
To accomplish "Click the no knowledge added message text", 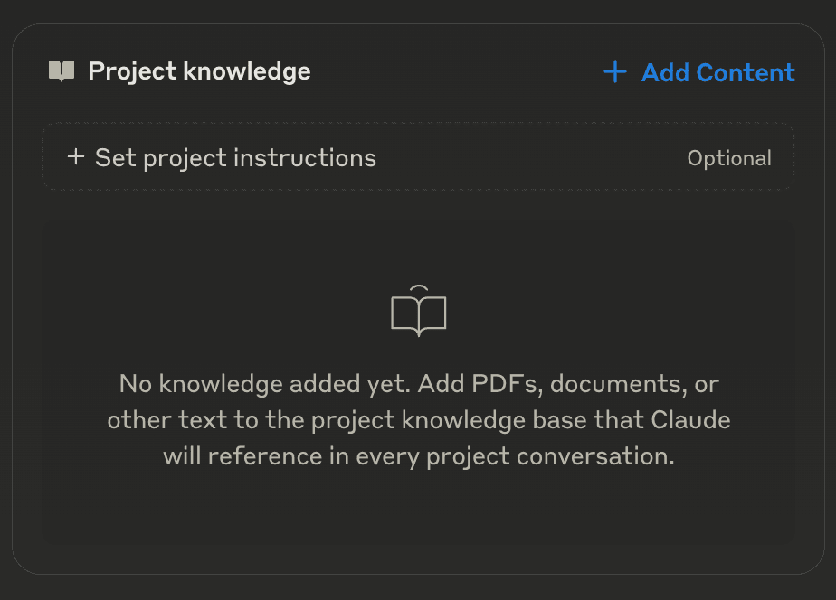I will coord(418,419).
